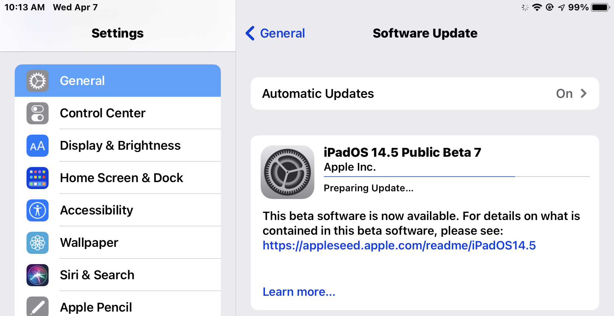
Task: Tap the '10:13 AM' clock
Action: pos(25,7)
